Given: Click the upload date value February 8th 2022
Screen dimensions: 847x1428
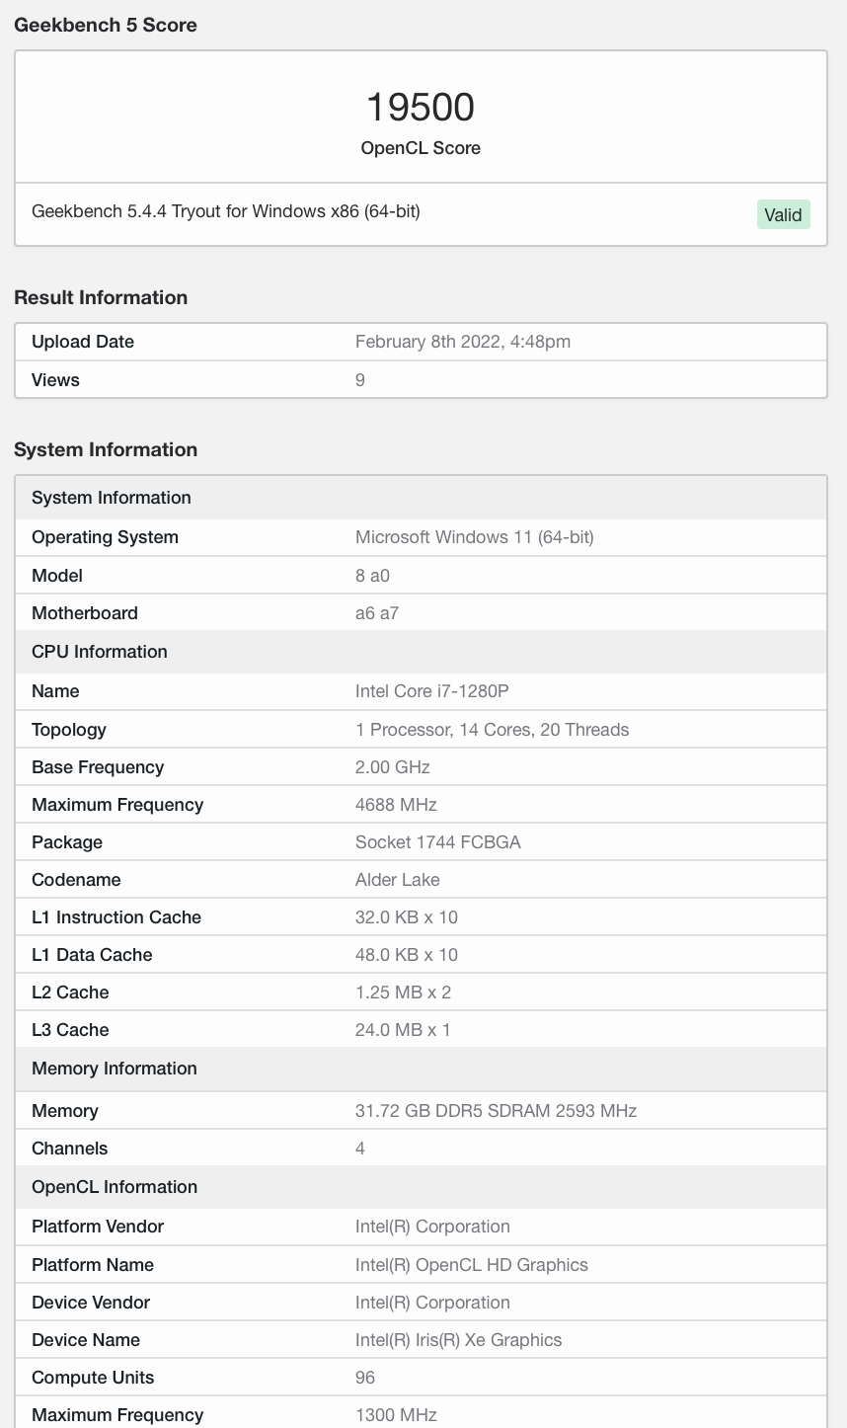Looking at the screenshot, I should [x=462, y=342].
